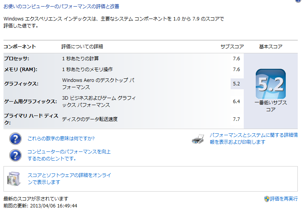The image size is (302, 209).
Task: Click the software disc box icon
Action: click(13, 179)
